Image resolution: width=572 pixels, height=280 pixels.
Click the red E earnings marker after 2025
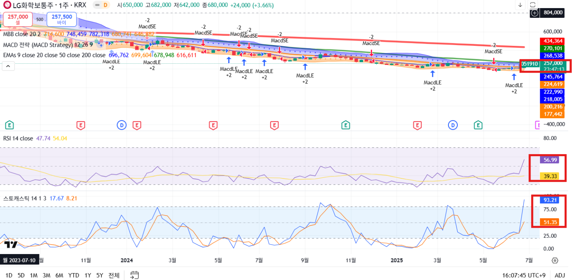click(417, 125)
